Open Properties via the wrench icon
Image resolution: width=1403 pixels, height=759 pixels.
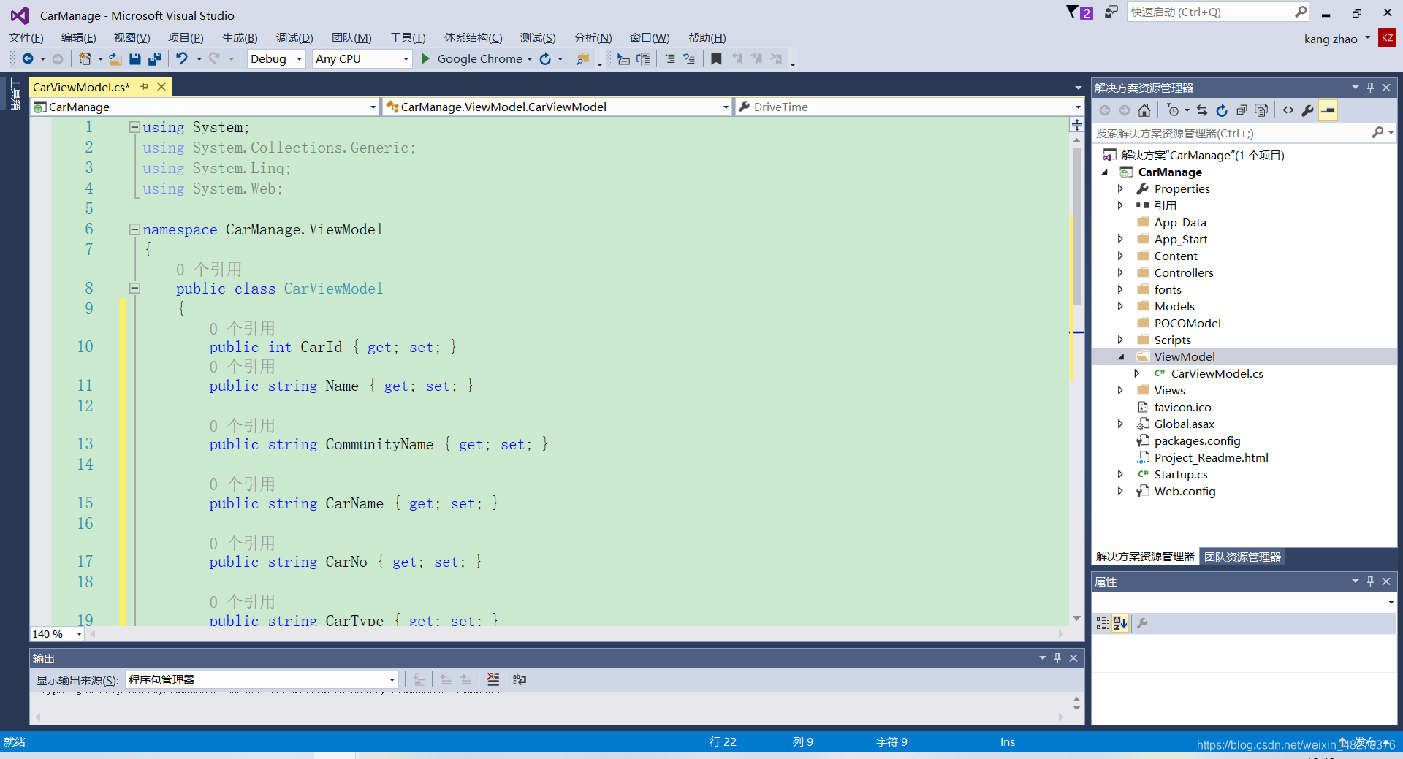pos(1308,110)
